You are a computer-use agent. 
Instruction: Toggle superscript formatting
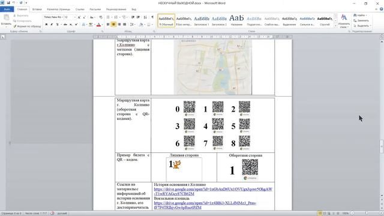pyautogui.click(x=76, y=25)
